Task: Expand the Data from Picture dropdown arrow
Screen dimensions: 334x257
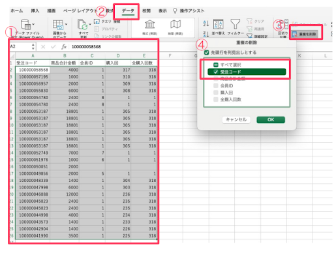Action: coord(66,24)
